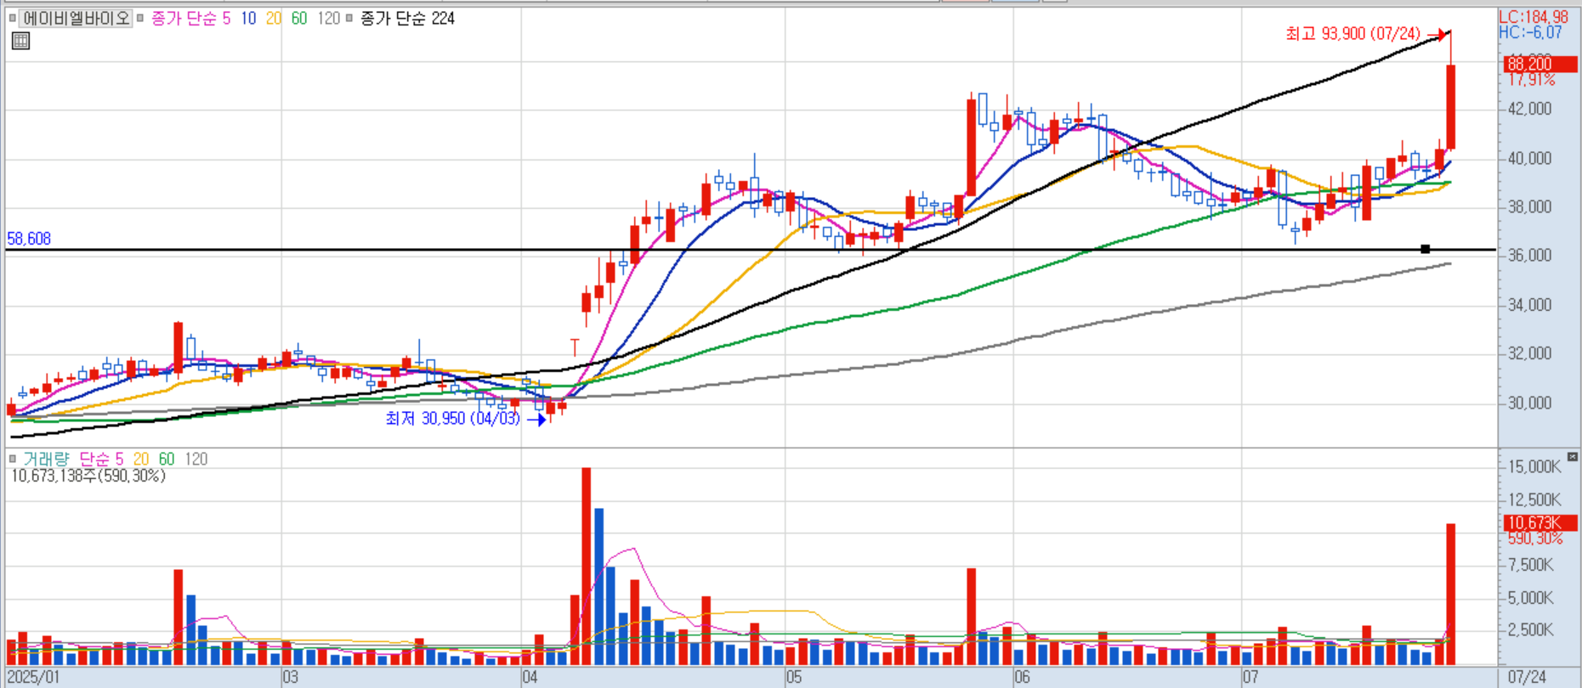Screen dimensions: 1582x688
Task: Select the 종가 단순 5 moving average label
Action: [x=190, y=18]
